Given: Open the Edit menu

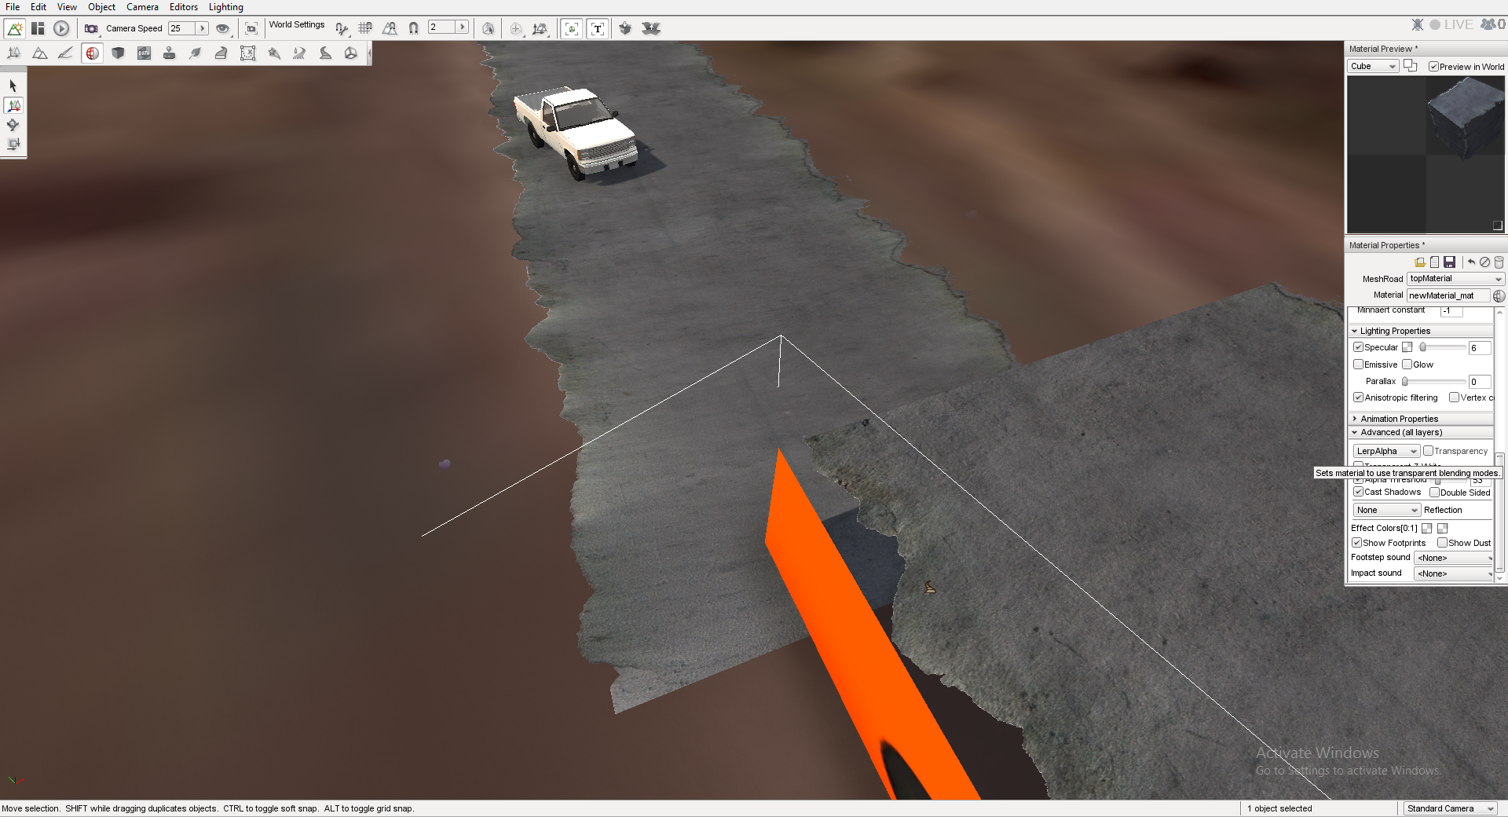Looking at the screenshot, I should (x=38, y=7).
